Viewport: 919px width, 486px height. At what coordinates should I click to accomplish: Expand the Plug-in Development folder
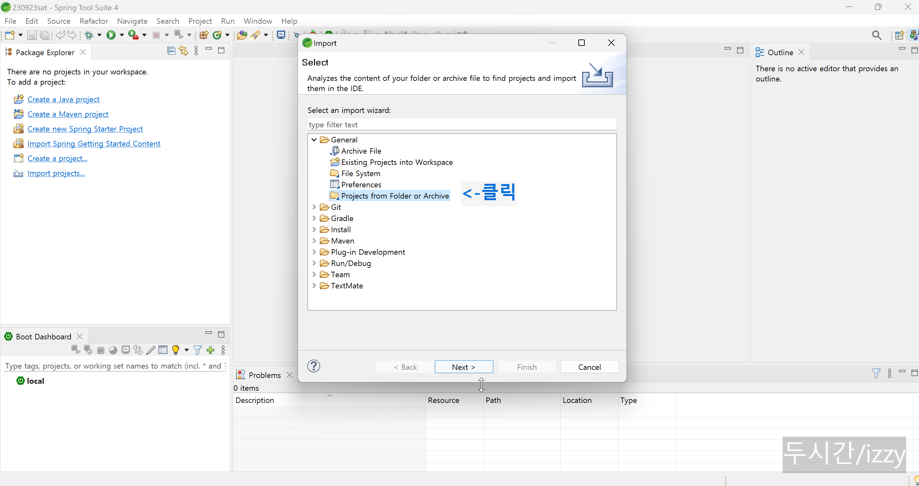pyautogui.click(x=314, y=252)
